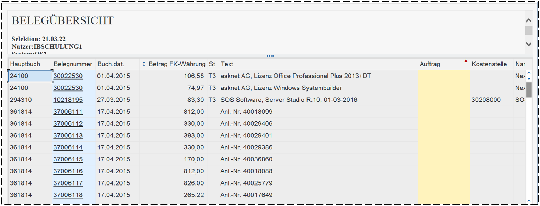Open document 10218195
The image size is (540, 206).
pos(68,100)
